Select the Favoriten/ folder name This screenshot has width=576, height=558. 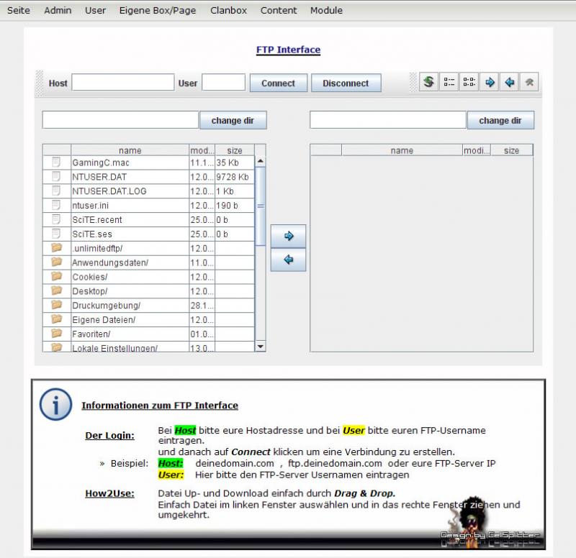point(91,334)
